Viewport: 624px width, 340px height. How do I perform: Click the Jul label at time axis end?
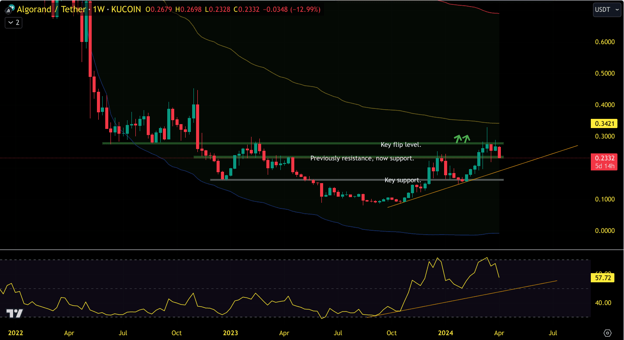[553, 333]
